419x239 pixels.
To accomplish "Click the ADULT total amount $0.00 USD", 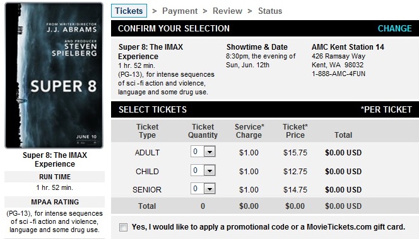I will (x=343, y=153).
